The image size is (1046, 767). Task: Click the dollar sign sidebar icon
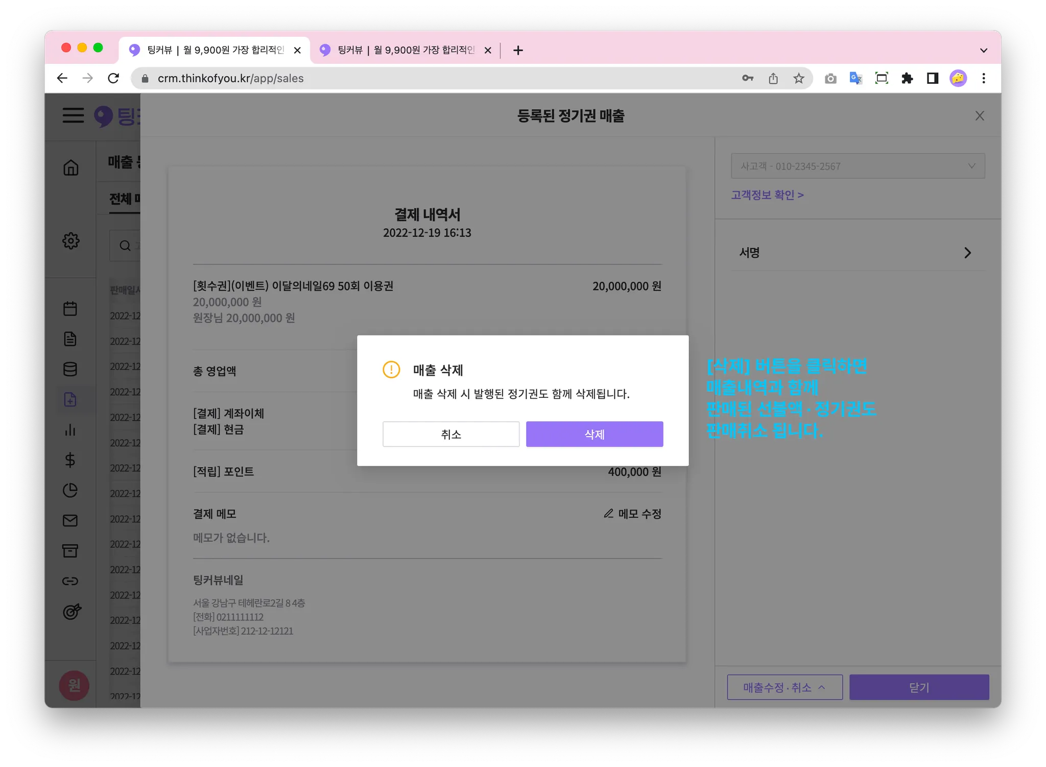(x=70, y=460)
